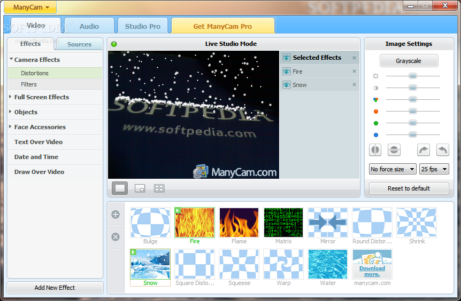Toggle visibility of the Fire effect

pyautogui.click(x=287, y=72)
